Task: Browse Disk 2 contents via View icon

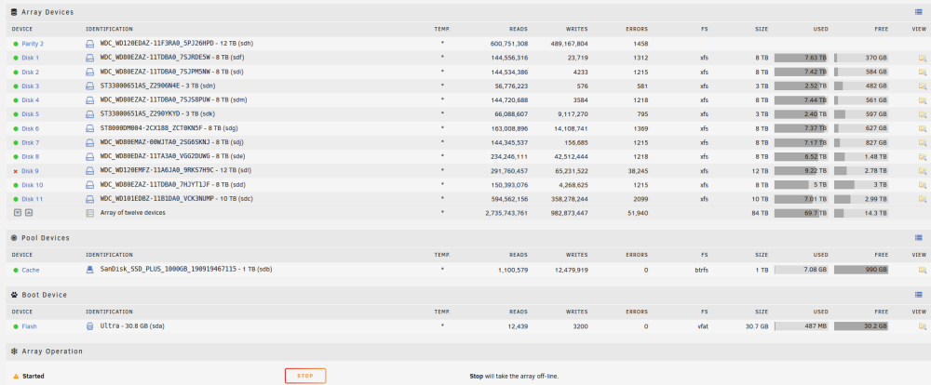Action: coord(922,73)
